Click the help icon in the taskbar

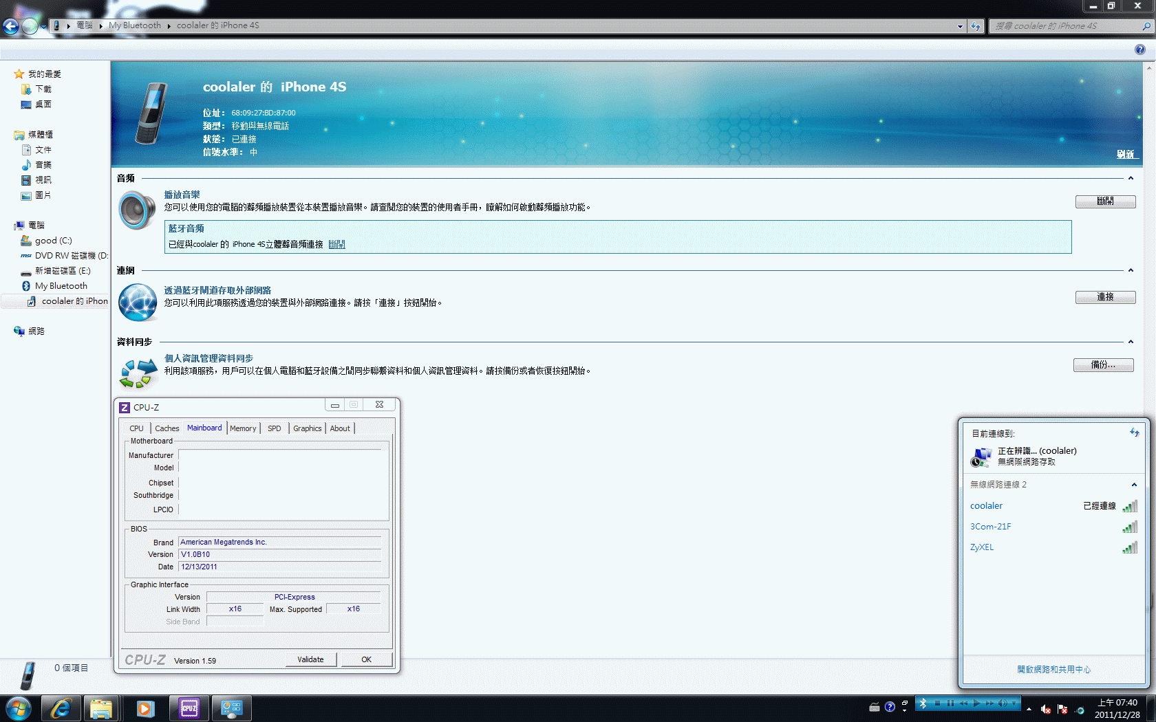[x=890, y=707]
